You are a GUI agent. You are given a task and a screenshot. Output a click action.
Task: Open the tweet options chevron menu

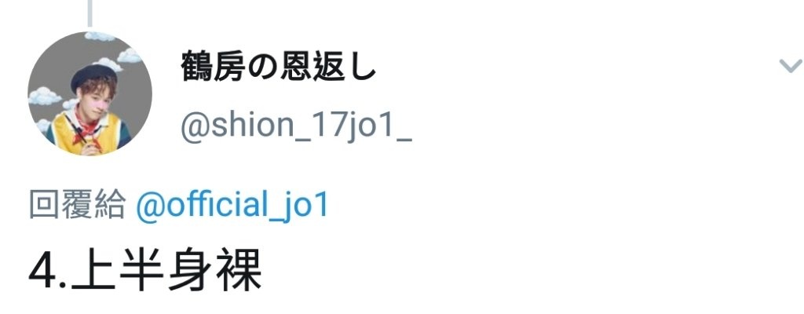point(790,66)
